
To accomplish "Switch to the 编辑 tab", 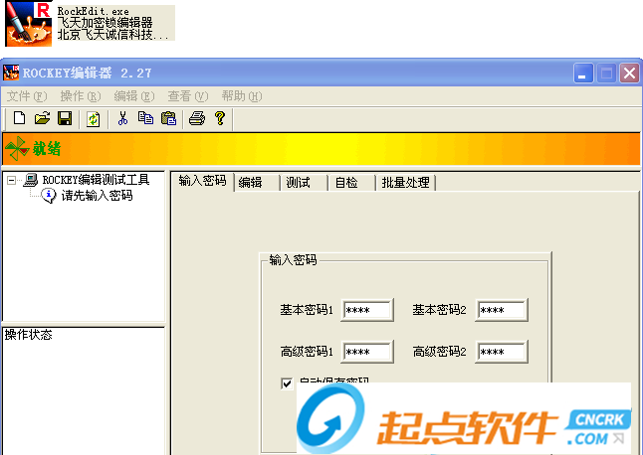I will (x=257, y=183).
